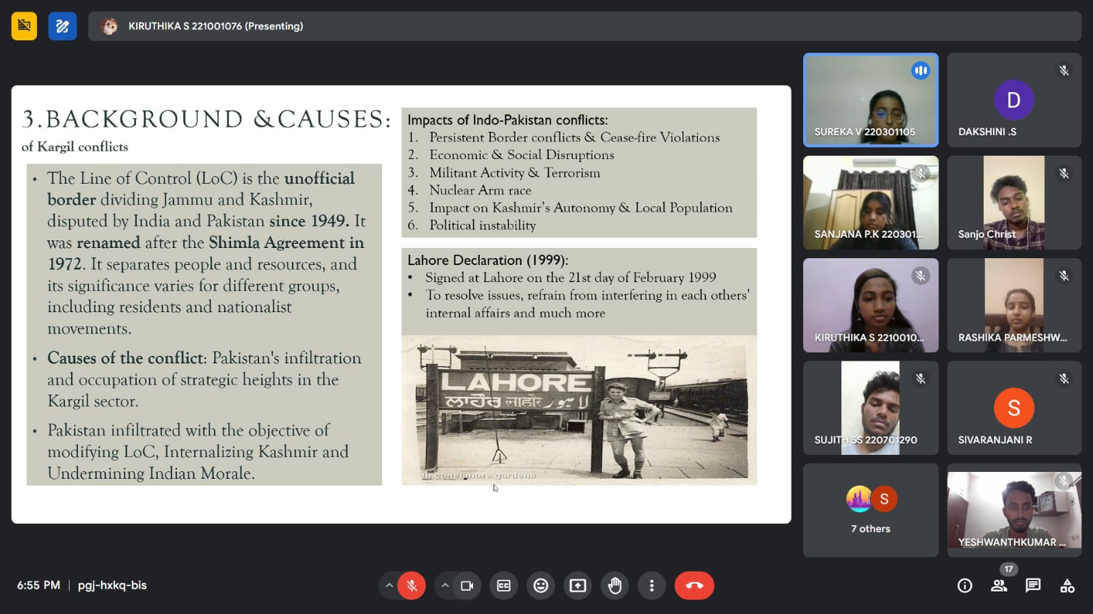Expand audio settings chevron beside microphone
Image resolution: width=1093 pixels, height=614 pixels.
click(389, 585)
